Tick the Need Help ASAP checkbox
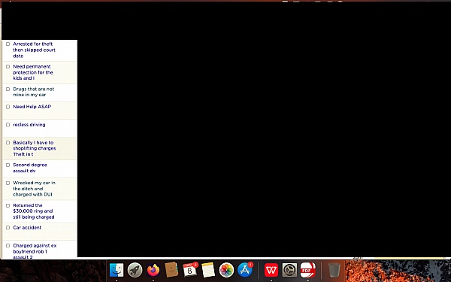The height and width of the screenshot is (282, 451). tap(8, 107)
